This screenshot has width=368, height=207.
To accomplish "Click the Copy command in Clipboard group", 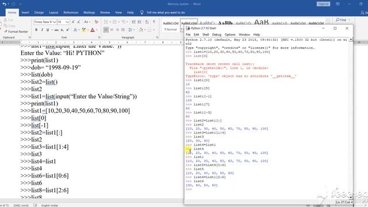I will (x=9, y=25).
